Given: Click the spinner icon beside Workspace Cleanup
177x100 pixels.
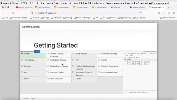Looking at the screenshot, I should tap(48, 60).
